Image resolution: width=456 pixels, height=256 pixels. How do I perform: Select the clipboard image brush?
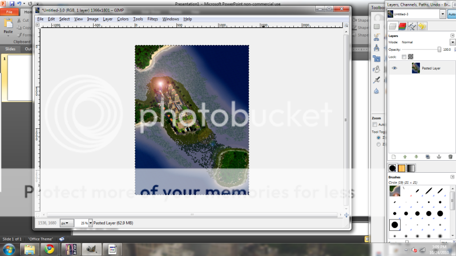click(x=394, y=190)
